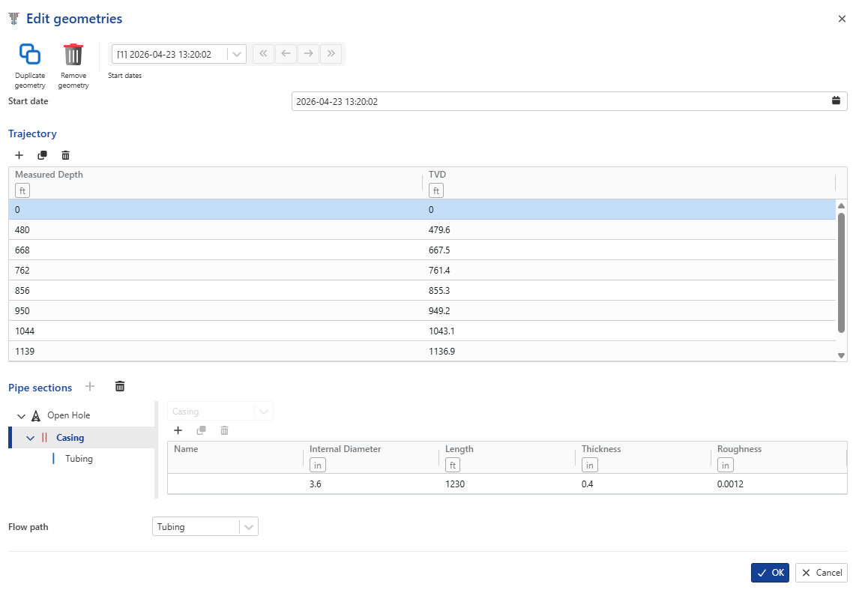Image resolution: width=856 pixels, height=590 pixels.
Task: Go to next start date arrow
Action: [308, 53]
